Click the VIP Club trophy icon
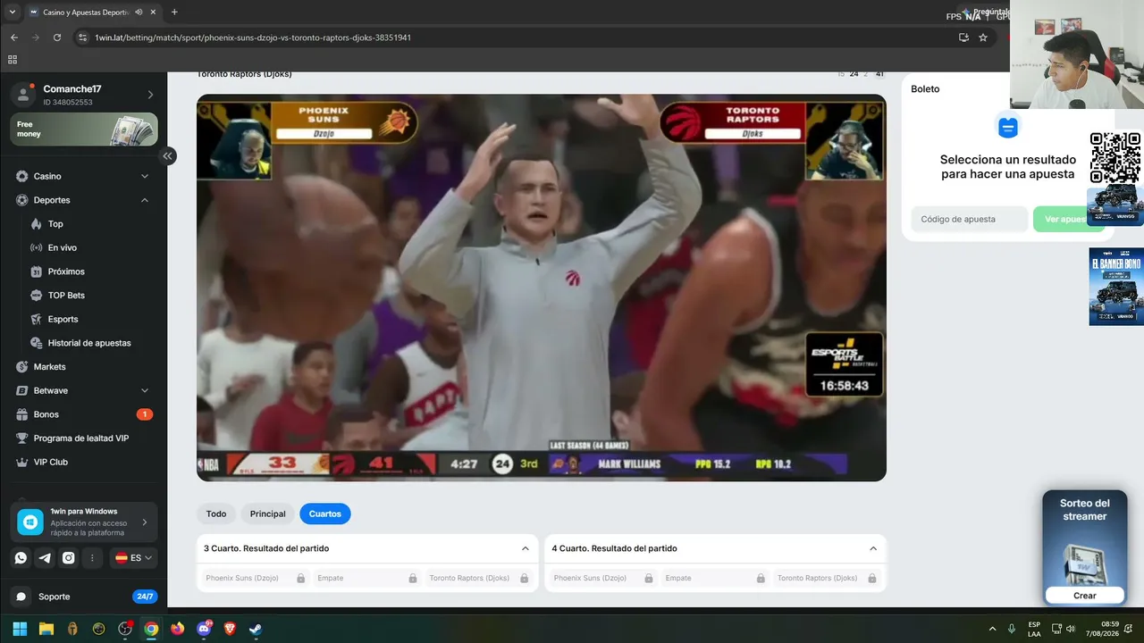The height and width of the screenshot is (643, 1144). (x=22, y=463)
